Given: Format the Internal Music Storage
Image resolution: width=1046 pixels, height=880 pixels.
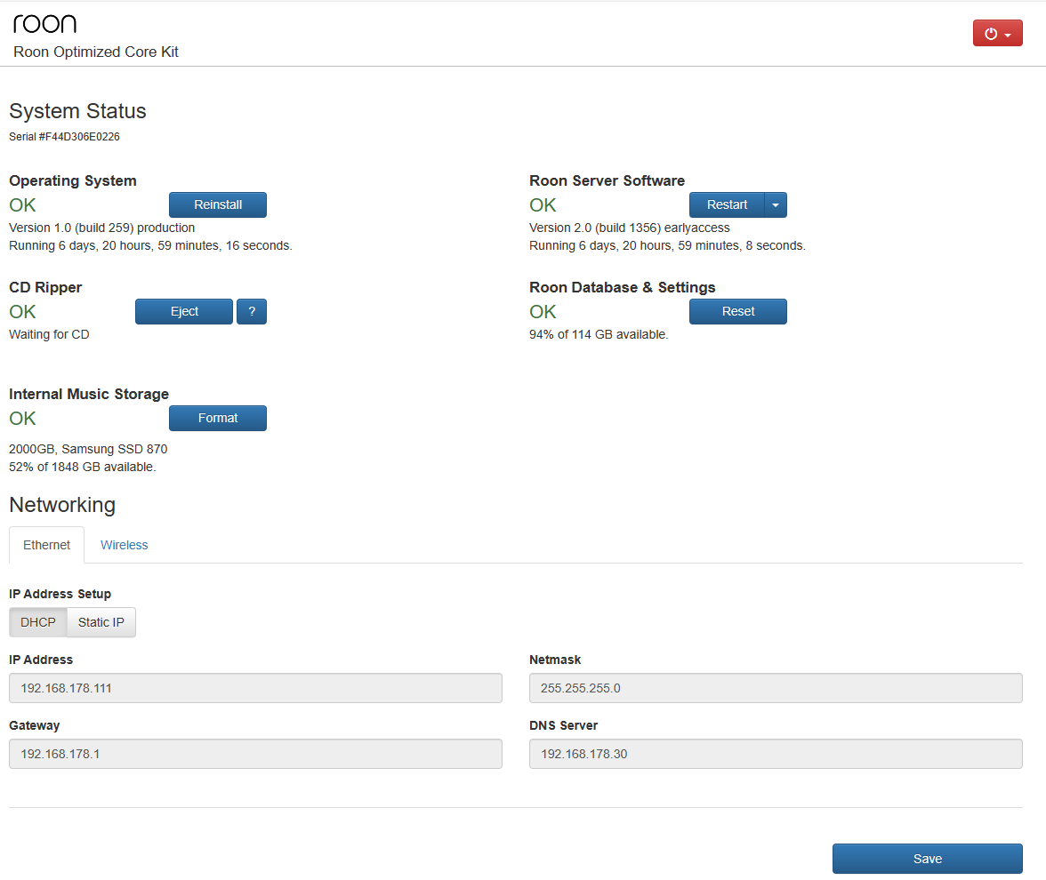Looking at the screenshot, I should point(217,418).
